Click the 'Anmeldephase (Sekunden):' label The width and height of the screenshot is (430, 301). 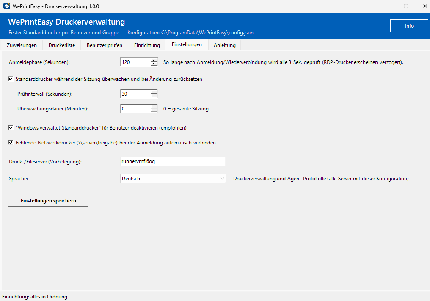[39, 62]
